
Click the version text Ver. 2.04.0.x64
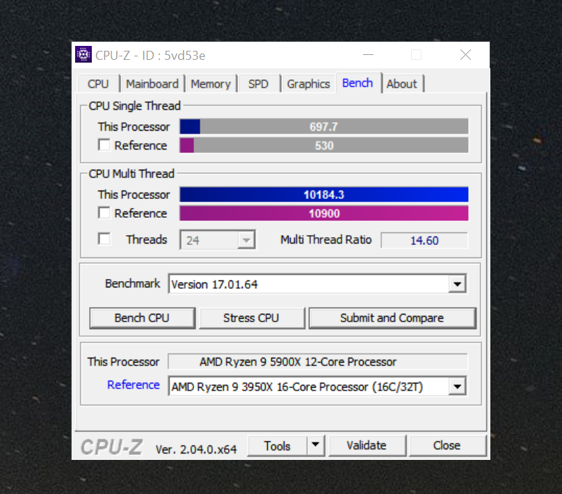point(196,449)
